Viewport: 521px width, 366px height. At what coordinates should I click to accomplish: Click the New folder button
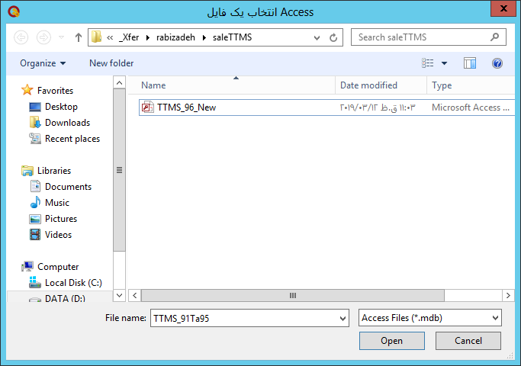[111, 63]
